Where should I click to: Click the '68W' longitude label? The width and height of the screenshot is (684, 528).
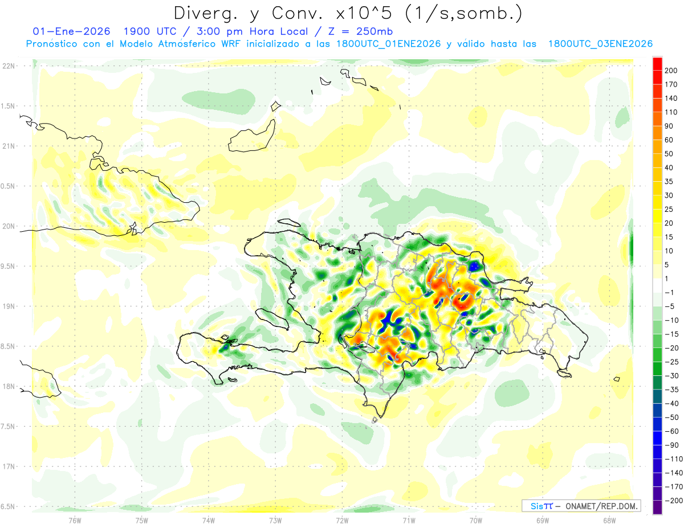pyautogui.click(x=609, y=520)
